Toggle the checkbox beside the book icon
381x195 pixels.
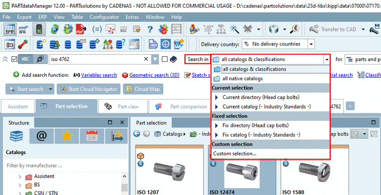click(165, 59)
